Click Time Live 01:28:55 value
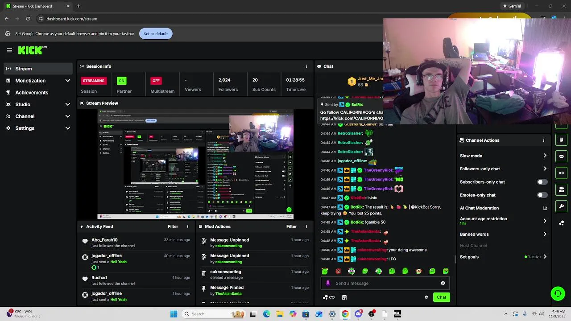Image resolution: width=571 pixels, height=321 pixels. [x=295, y=80]
